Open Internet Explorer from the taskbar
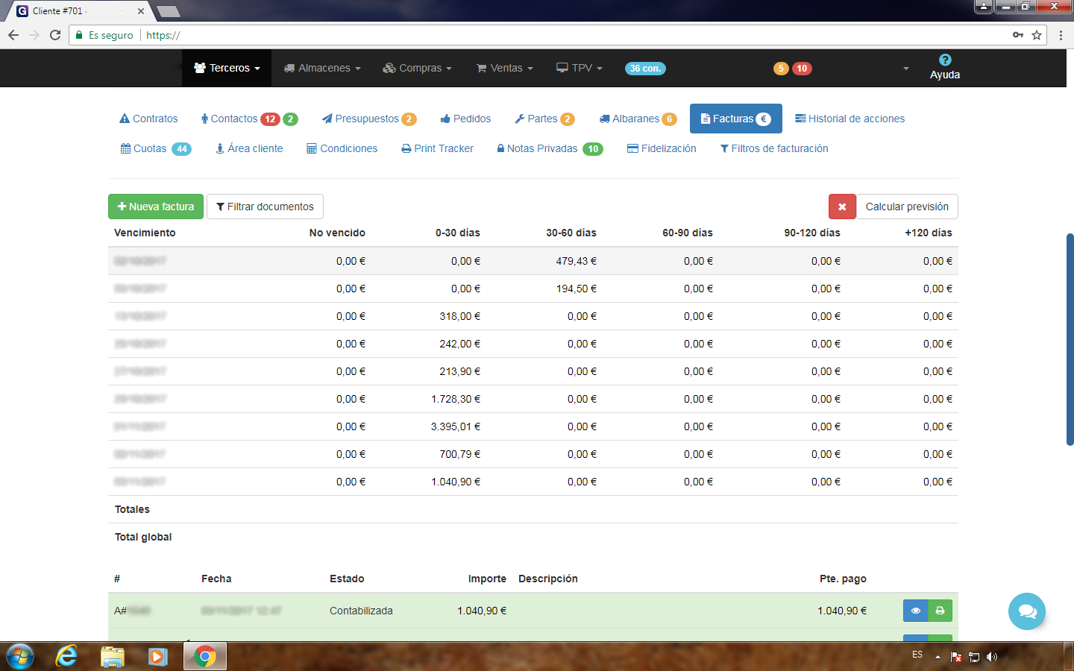 (x=66, y=656)
